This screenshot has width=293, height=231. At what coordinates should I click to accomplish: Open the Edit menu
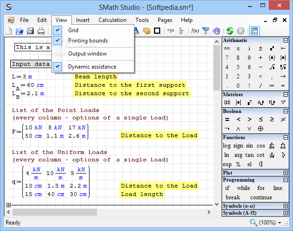click(x=42, y=20)
